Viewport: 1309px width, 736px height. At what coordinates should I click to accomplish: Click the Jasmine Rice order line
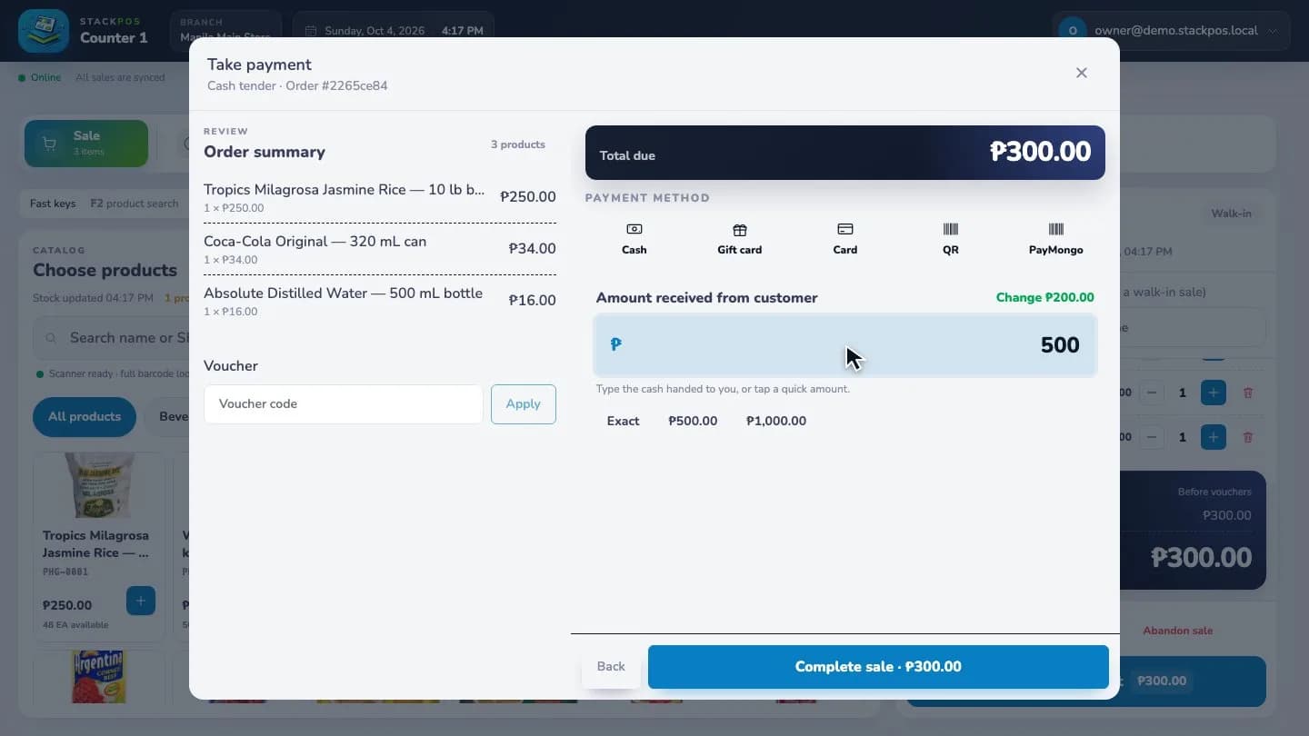coord(380,198)
